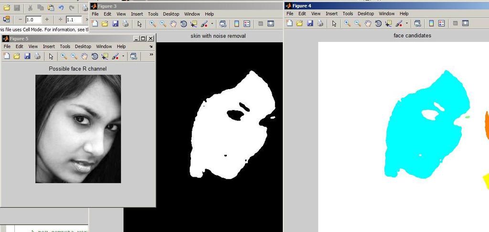
Task: Click Zoom In magnifier in Figure 5 toolbar
Action: tap(64, 56)
